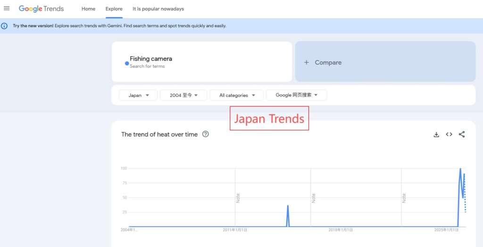
Task: Open the help icon beside the trend title
Action: click(205, 134)
